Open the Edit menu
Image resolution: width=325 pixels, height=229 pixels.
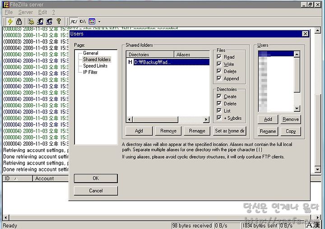coord(42,12)
